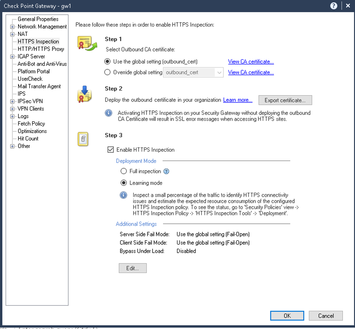The image size is (355, 329).
Task: Expand the Other tree node
Action: 12,146
